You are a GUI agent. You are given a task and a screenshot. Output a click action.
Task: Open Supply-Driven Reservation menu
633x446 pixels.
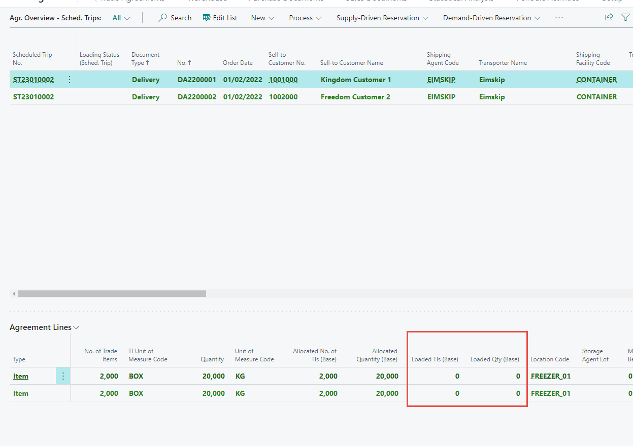382,18
